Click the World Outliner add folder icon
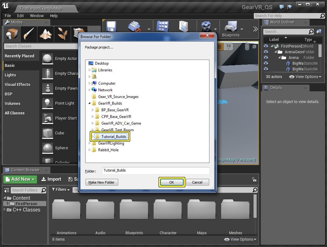The height and width of the screenshot is (247, 327). tap(319, 31)
